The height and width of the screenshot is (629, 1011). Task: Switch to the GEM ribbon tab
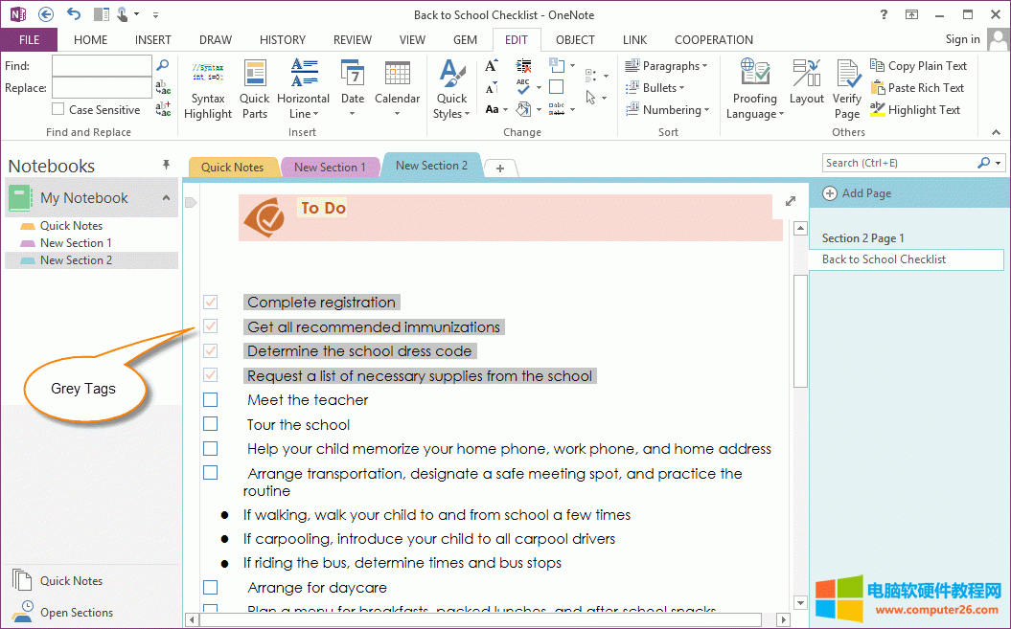pyautogui.click(x=465, y=40)
